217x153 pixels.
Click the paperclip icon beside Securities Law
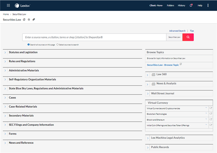pyautogui.click(x=34, y=19)
